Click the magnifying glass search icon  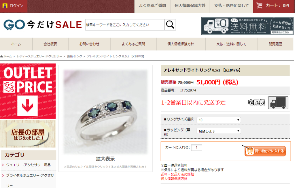(x=170, y=25)
